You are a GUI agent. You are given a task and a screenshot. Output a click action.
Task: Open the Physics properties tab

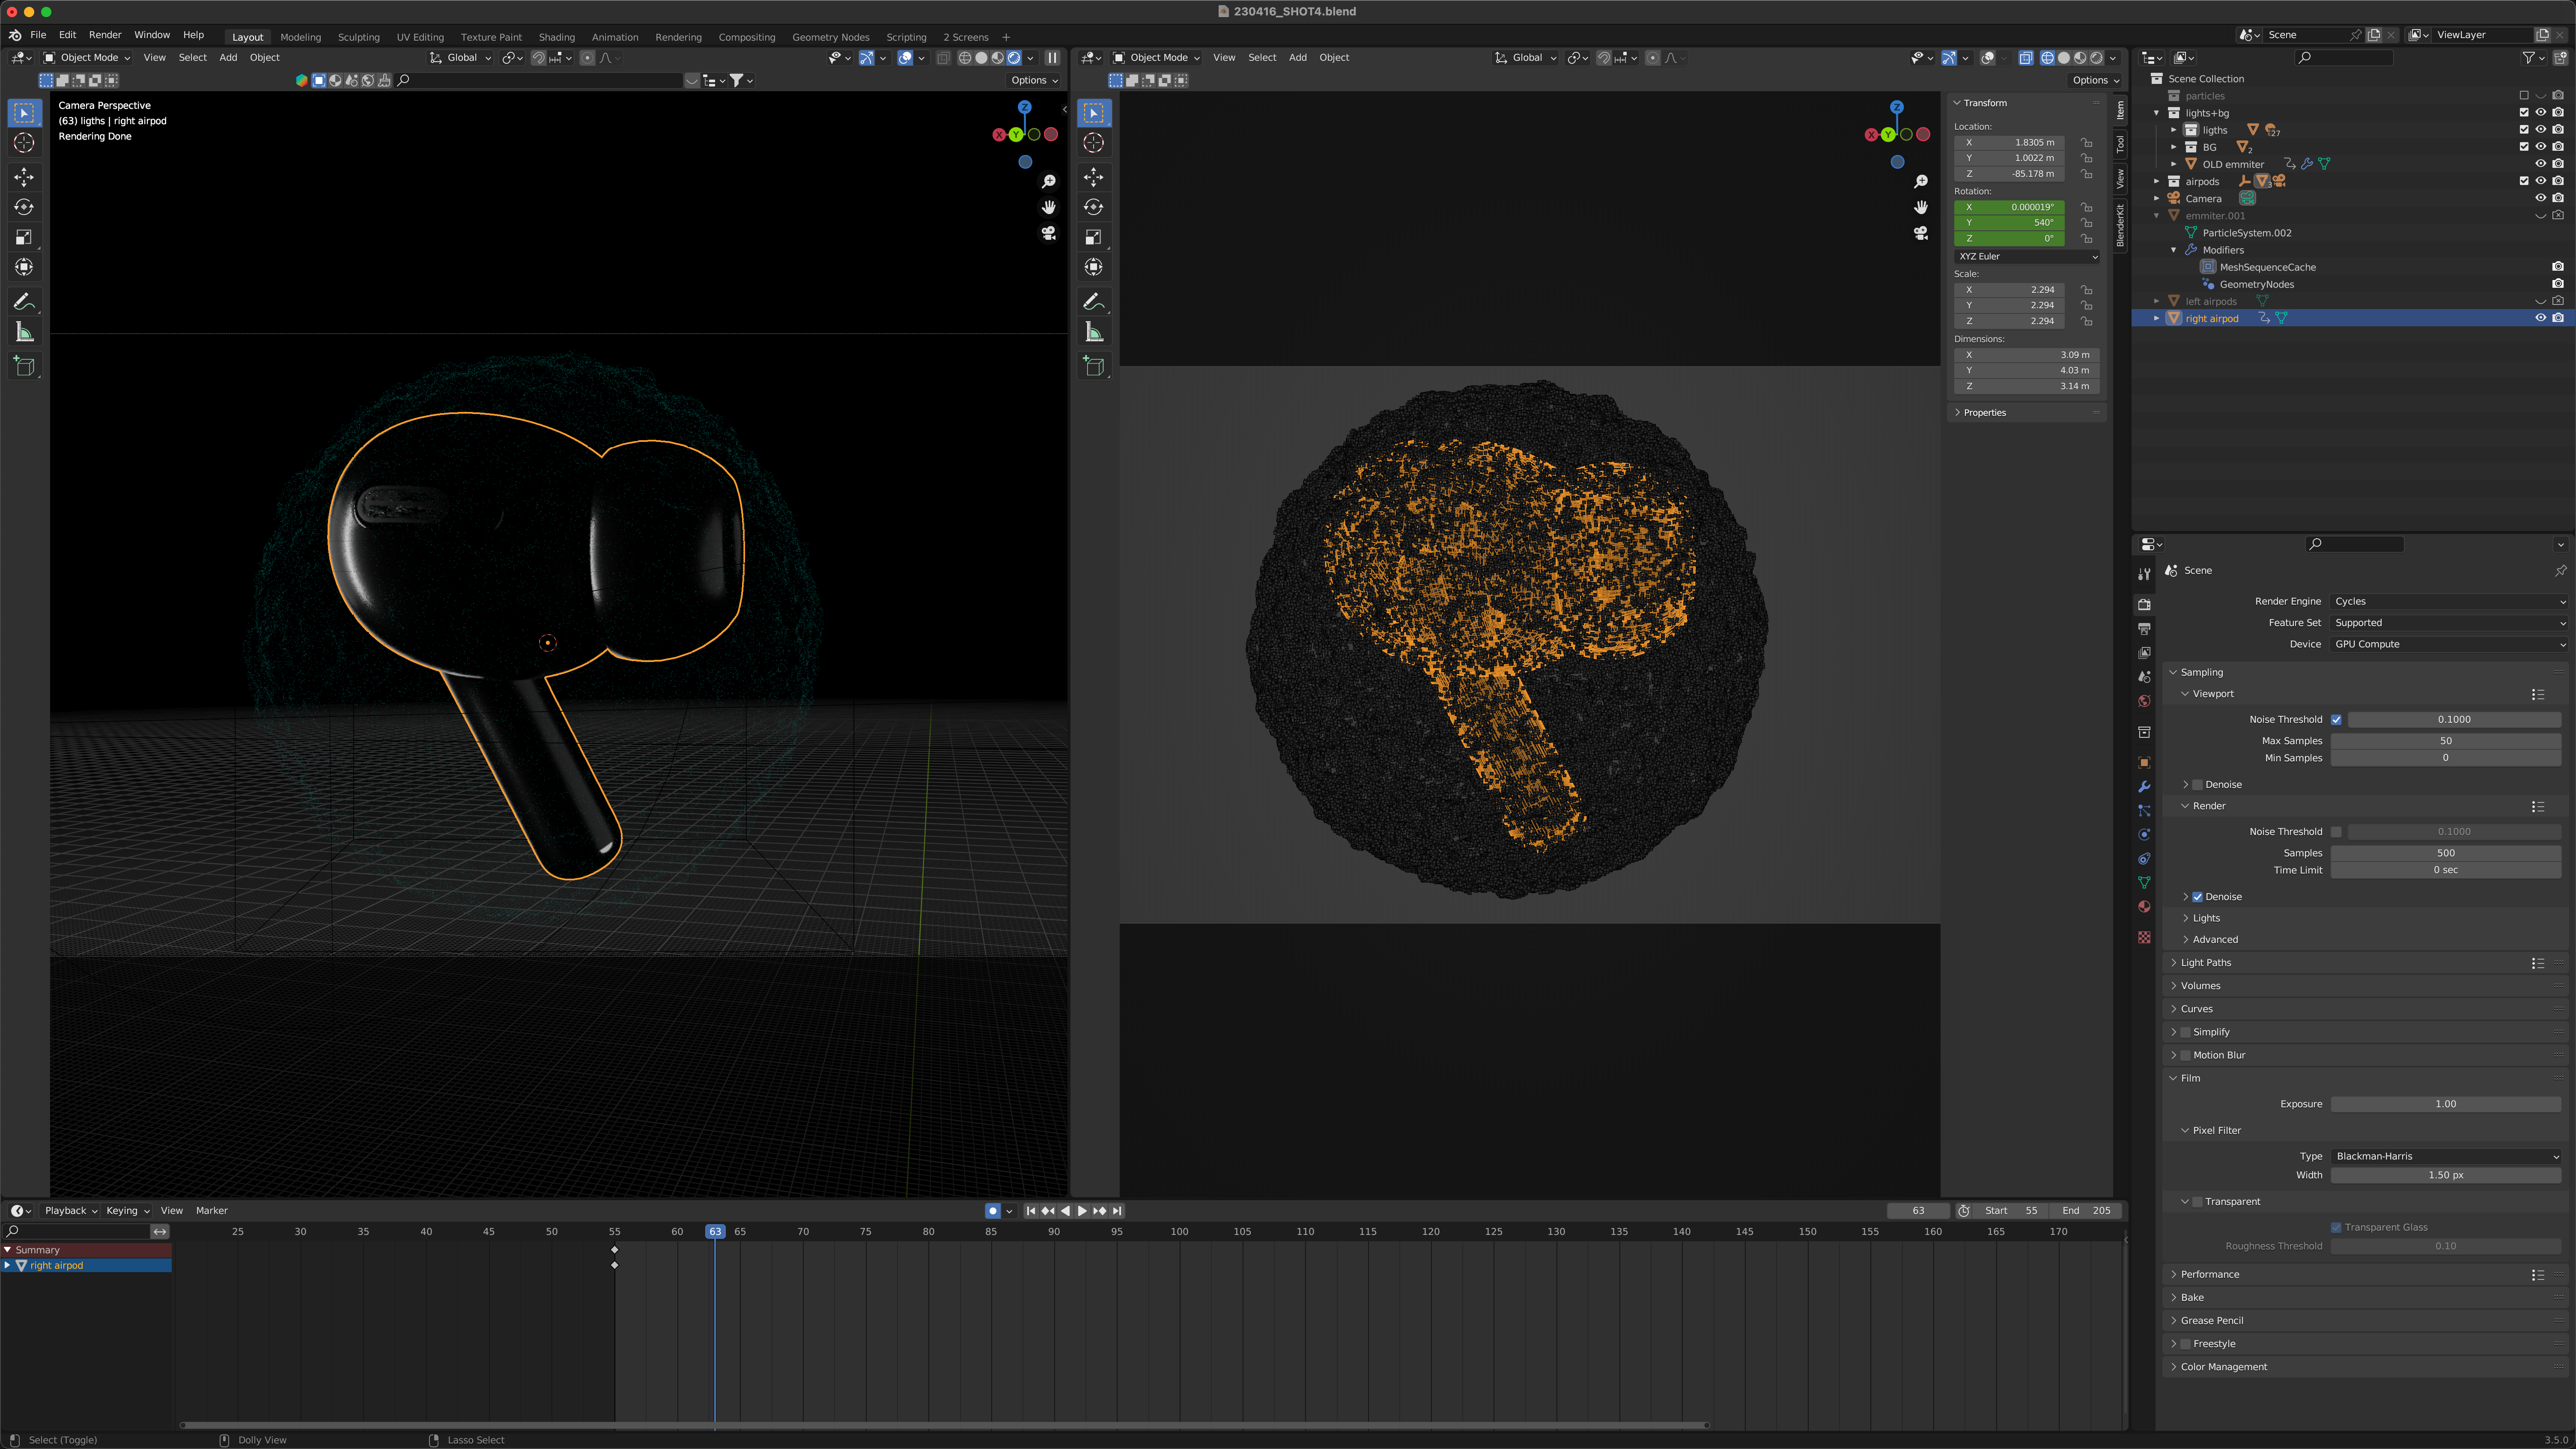2144,834
